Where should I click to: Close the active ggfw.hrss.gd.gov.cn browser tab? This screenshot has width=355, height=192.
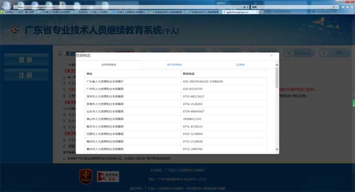[x=257, y=12]
